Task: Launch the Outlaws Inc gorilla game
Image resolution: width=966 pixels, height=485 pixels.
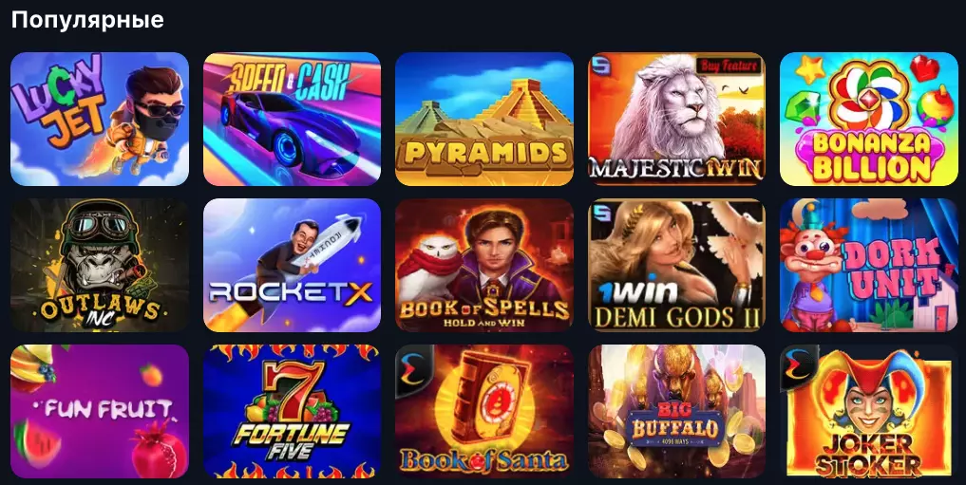Action: tap(100, 265)
